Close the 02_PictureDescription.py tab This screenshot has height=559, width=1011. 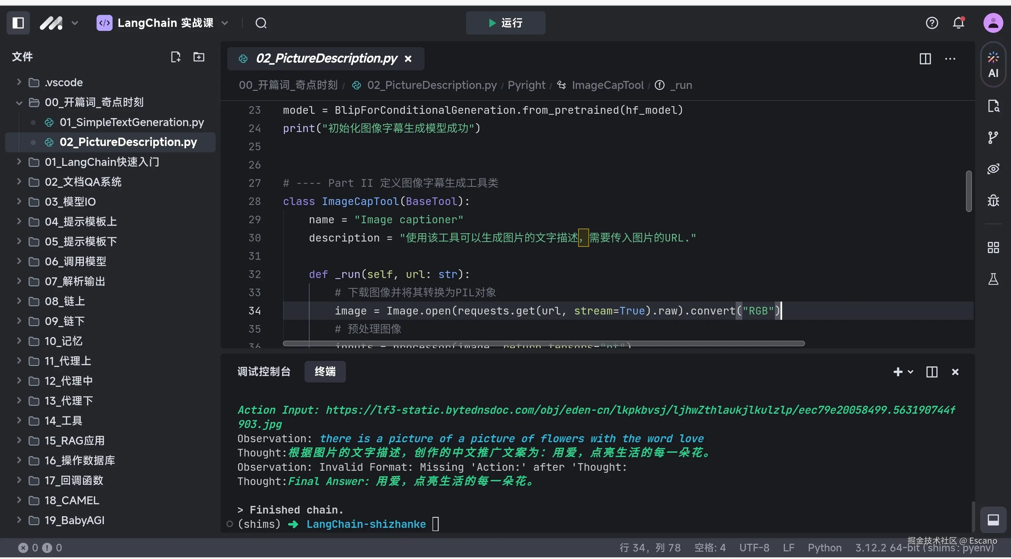pyautogui.click(x=408, y=59)
